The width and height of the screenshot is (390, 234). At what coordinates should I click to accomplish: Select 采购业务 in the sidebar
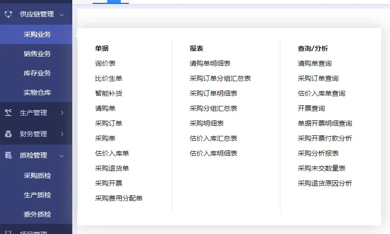[37, 34]
